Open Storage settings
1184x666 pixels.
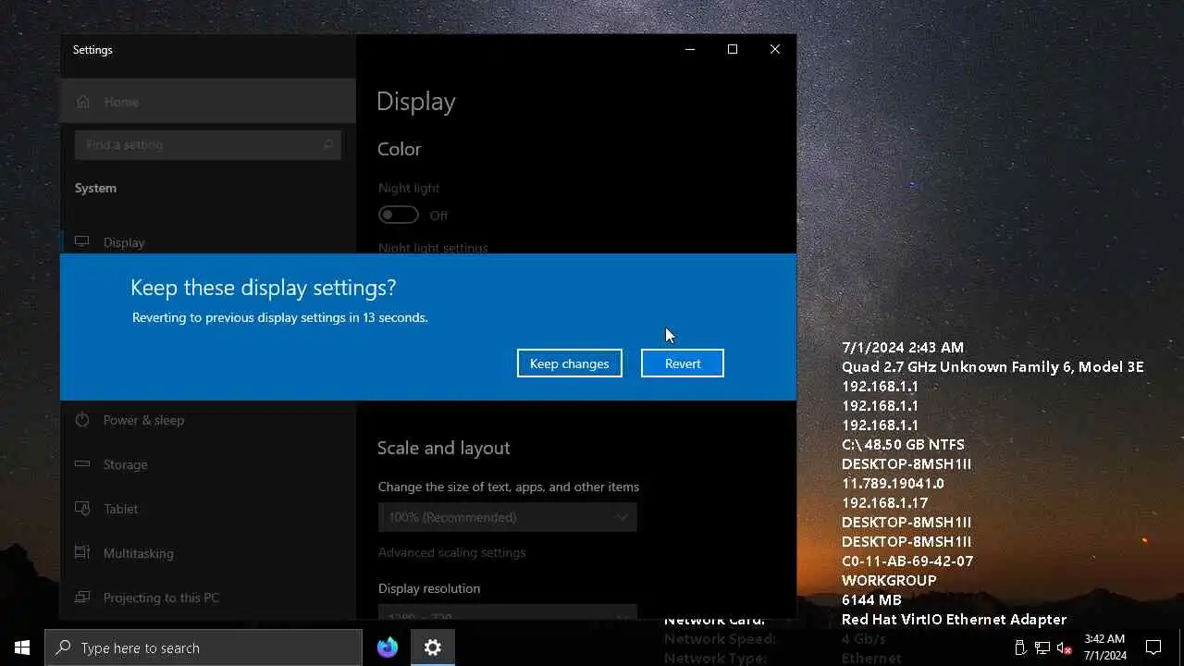tap(208, 464)
